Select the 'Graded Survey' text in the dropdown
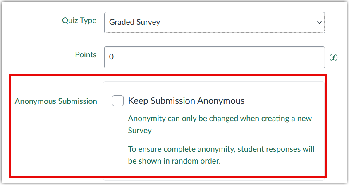Screen dimensions: 349x185 pyautogui.click(x=134, y=22)
